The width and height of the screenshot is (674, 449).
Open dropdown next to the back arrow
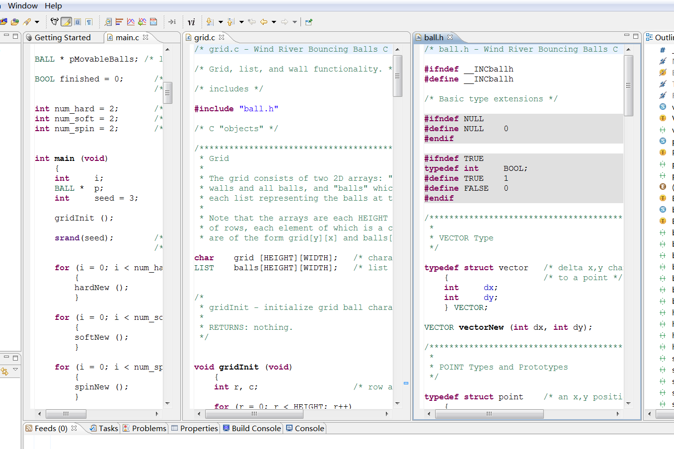tap(273, 21)
